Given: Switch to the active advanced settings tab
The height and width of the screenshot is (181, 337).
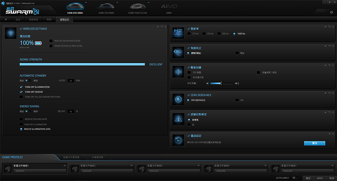Looking at the screenshot, I should [x=65, y=20].
